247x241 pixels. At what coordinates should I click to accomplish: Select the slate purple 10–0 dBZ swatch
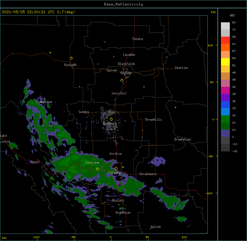point(225,133)
